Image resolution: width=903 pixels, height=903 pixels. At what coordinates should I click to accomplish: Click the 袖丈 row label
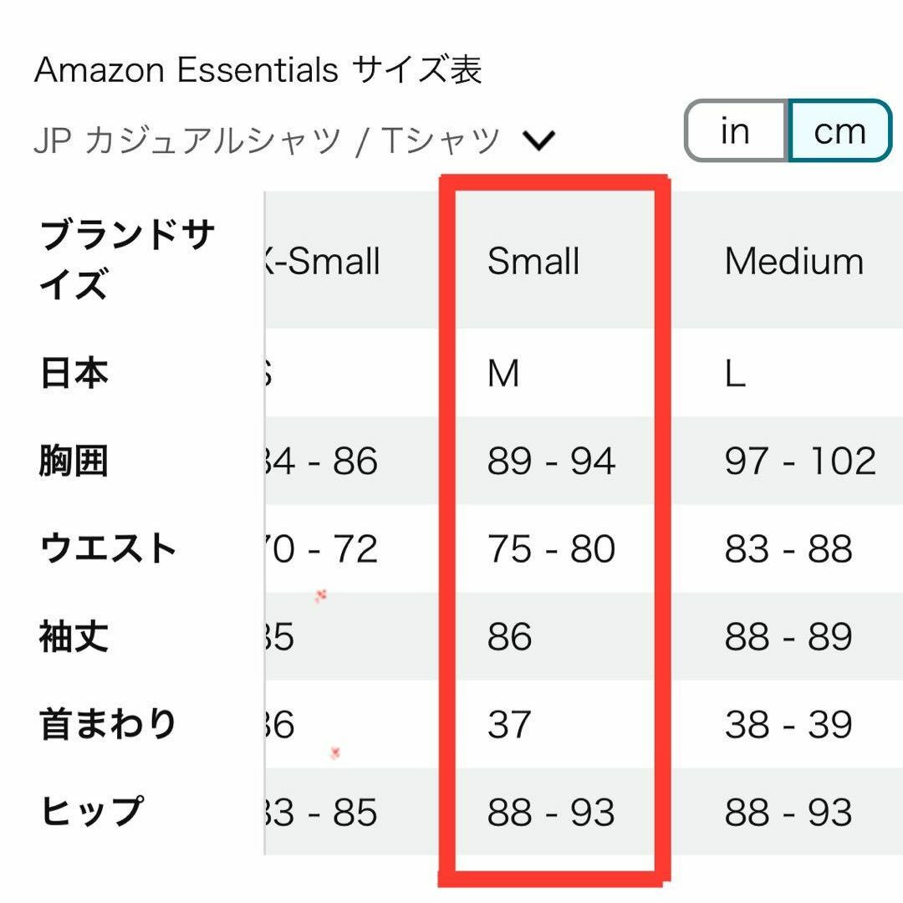[x=74, y=636]
